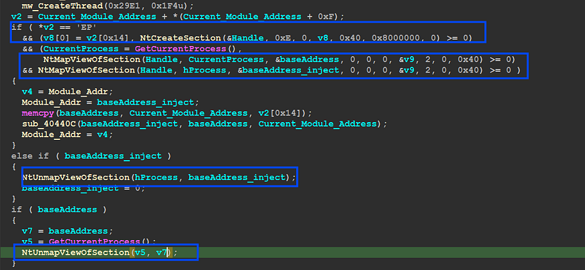Select v5 argument in the highlighted NtUnmapViewOfSection call

click(x=140, y=253)
